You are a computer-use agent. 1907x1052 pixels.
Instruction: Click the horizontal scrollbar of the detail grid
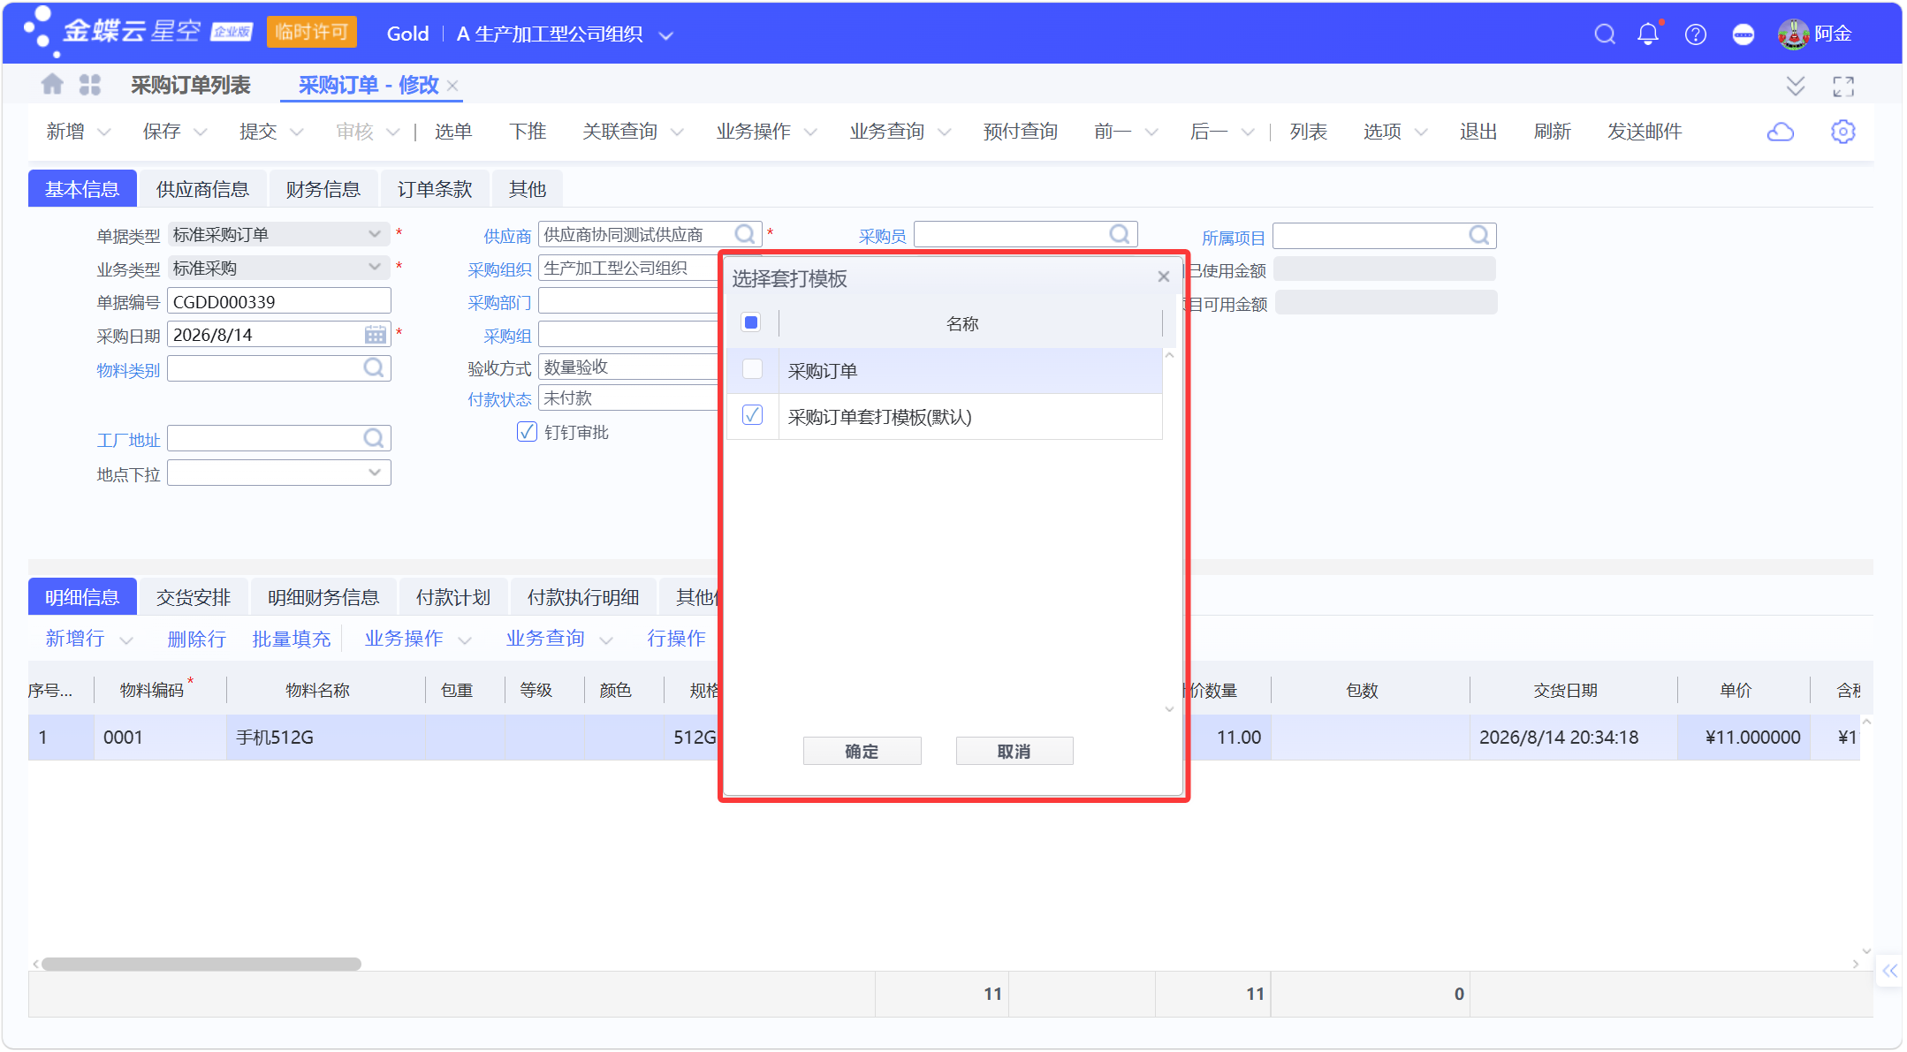click(201, 964)
